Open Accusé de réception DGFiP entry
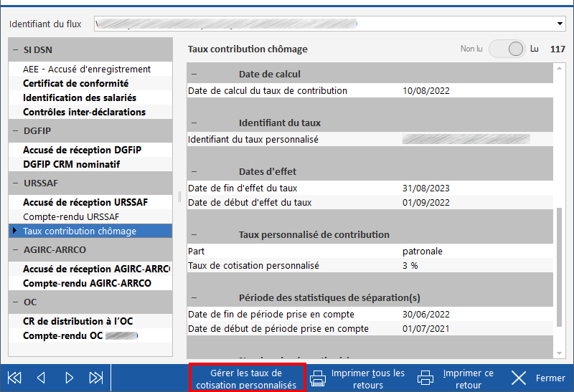The height and width of the screenshot is (392, 574). click(82, 150)
